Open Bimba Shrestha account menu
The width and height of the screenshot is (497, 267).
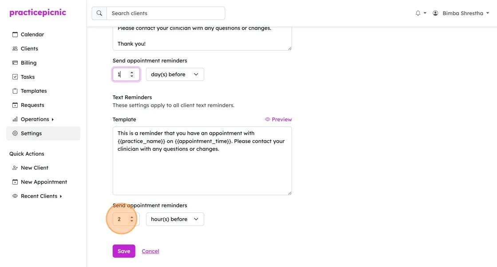click(x=462, y=13)
